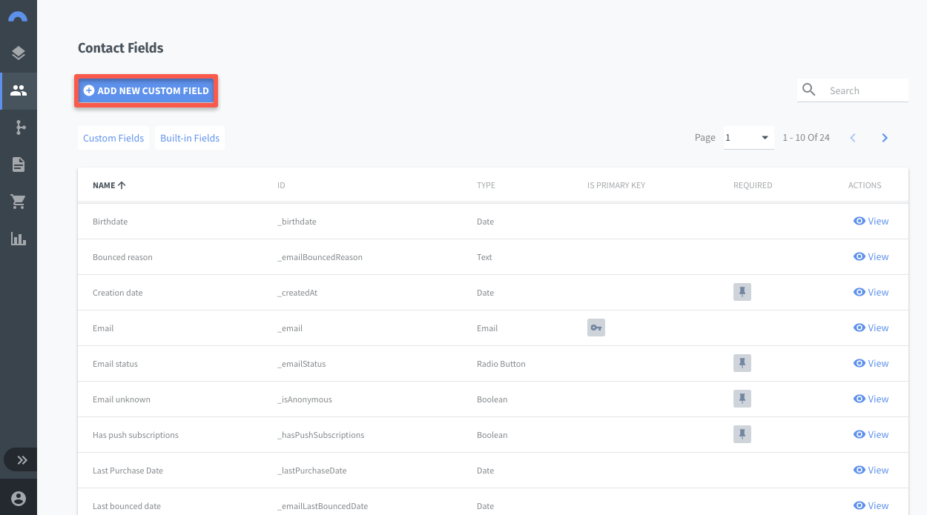Screen dimensions: 927x515
Task: Click the ID column header
Action: 281,185
